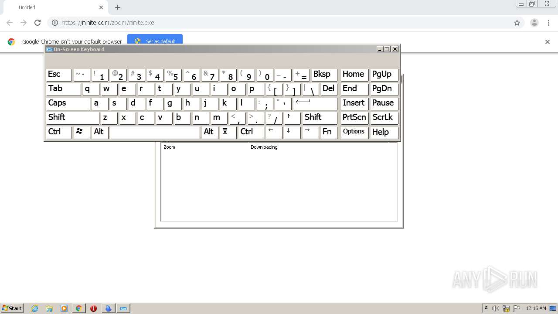Click the Downloading status text
Screen dimensions: 558x314
point(264,147)
